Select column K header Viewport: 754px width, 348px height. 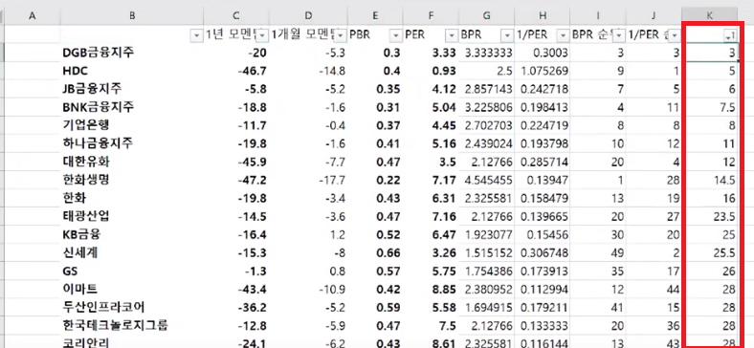710,16
